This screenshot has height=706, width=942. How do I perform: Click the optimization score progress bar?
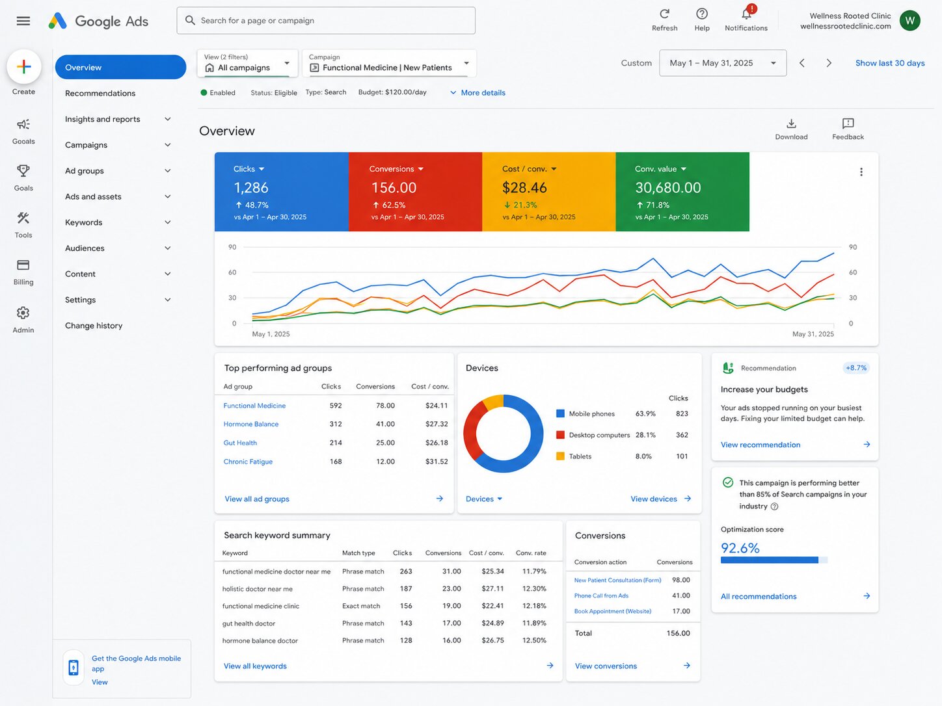[x=774, y=560]
